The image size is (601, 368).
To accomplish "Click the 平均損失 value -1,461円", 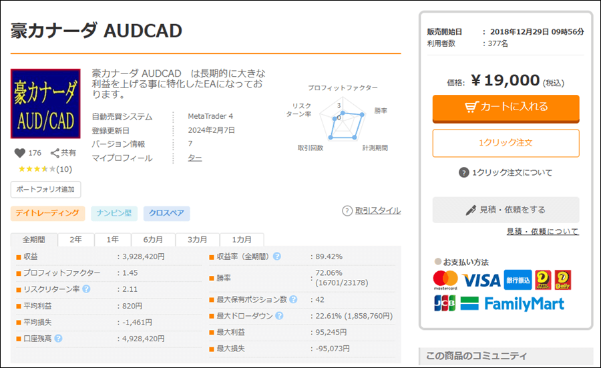I will 137,323.
